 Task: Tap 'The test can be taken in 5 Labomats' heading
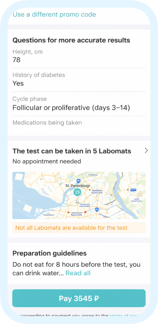coord(72,151)
